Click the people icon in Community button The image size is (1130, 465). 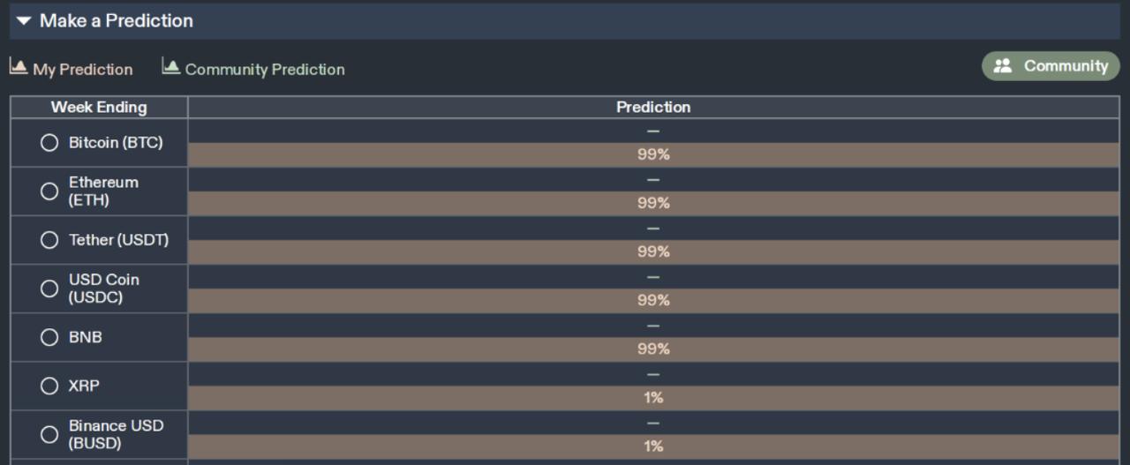click(1003, 66)
